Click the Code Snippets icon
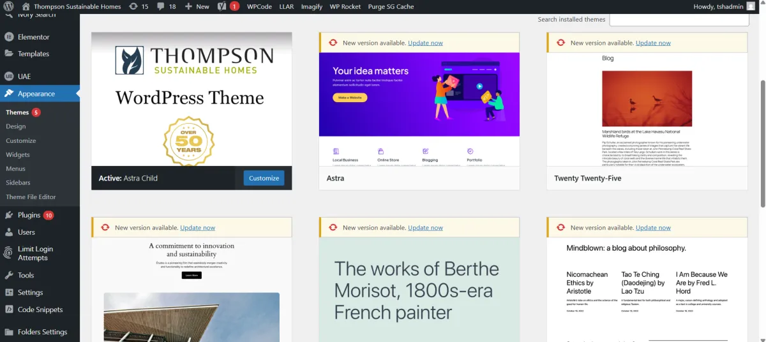Viewport: 766px width, 342px height. tap(9, 309)
